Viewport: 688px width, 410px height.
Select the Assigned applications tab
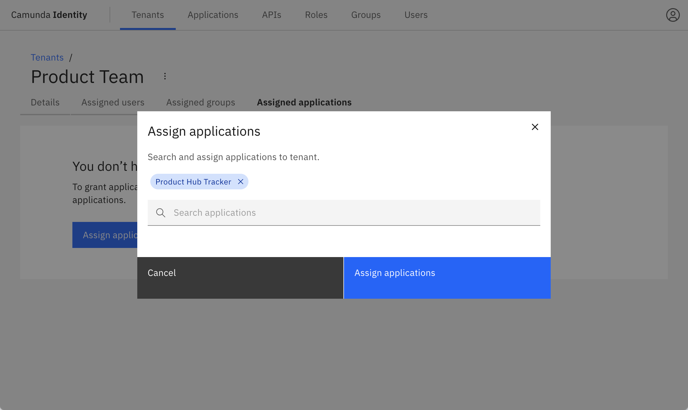click(304, 102)
